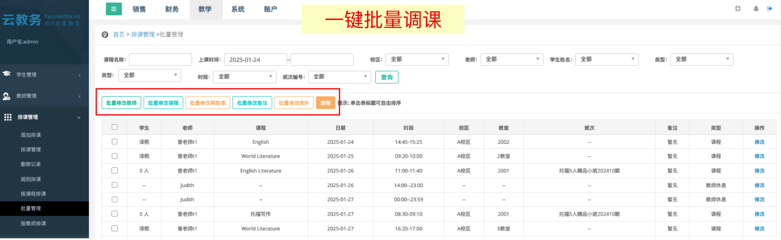Open the 老师 filter dropdown
The height and width of the screenshot is (240, 781).
pyautogui.click(x=512, y=59)
